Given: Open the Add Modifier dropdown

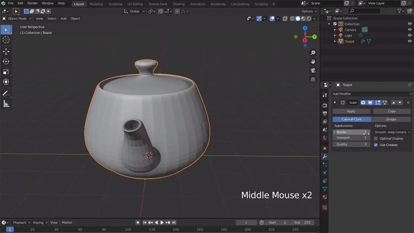Looking at the screenshot, I should click(x=372, y=94).
